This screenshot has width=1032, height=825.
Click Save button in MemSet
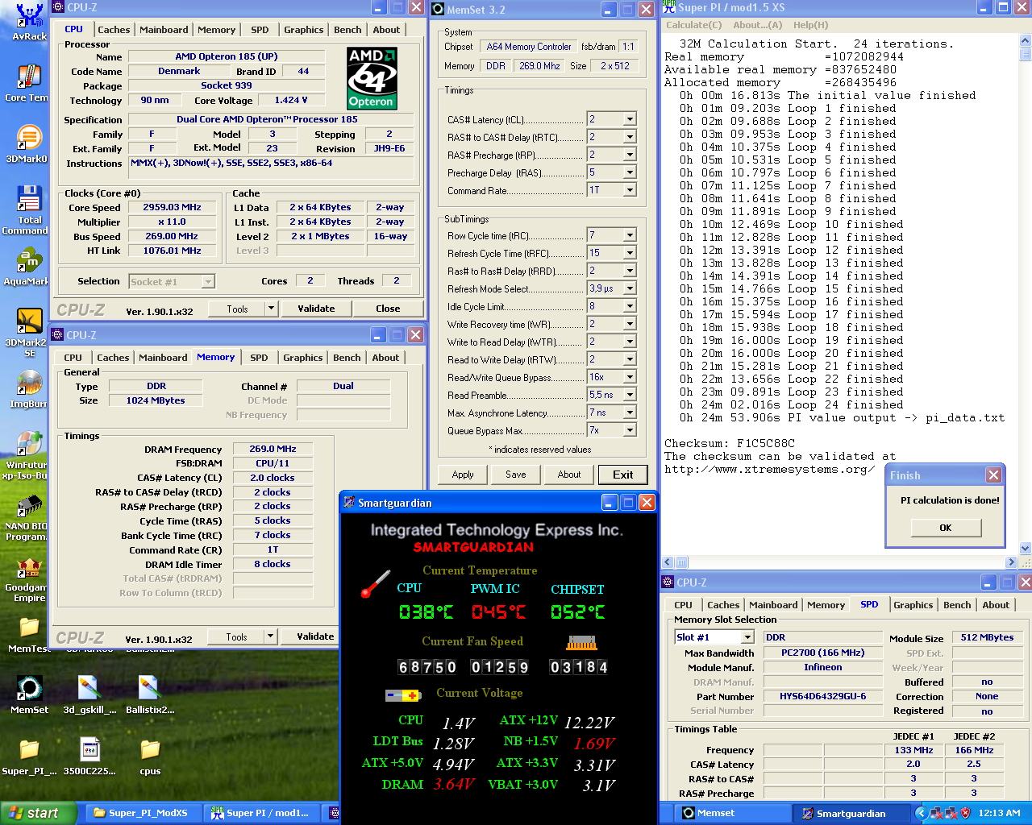(x=516, y=475)
